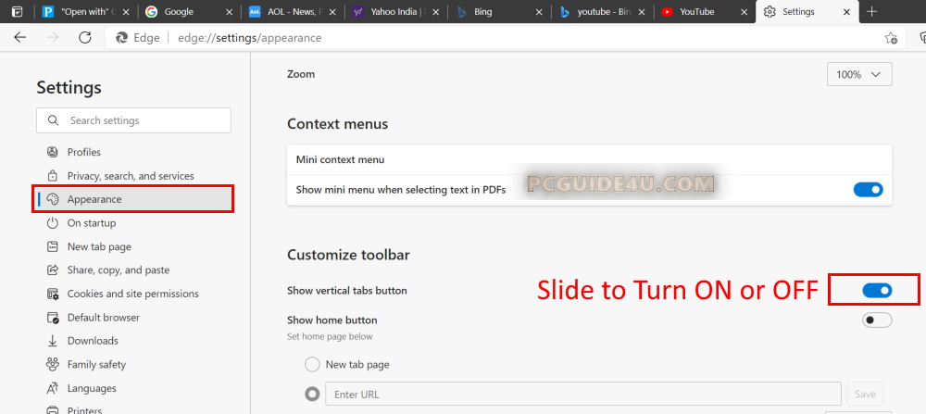Click the Search settings input box
Image resolution: width=926 pixels, height=414 pixels.
134,120
